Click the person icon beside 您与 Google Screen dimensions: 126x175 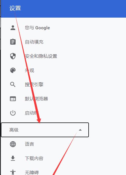pyautogui.click(x=13, y=28)
